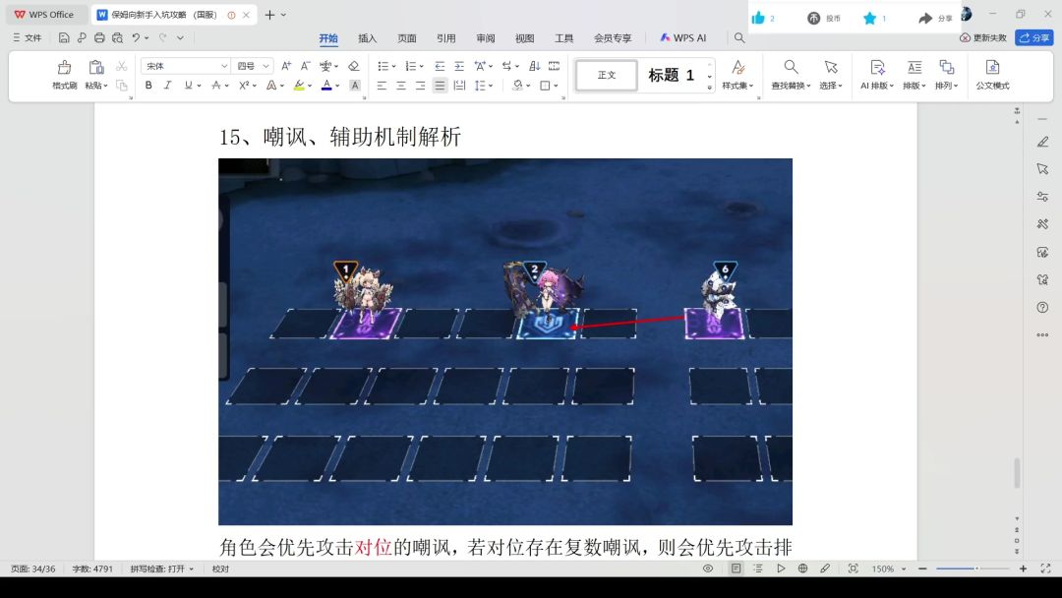The image size is (1062, 598).
Task: Click the print icon in quick access bar
Action: coord(99,37)
